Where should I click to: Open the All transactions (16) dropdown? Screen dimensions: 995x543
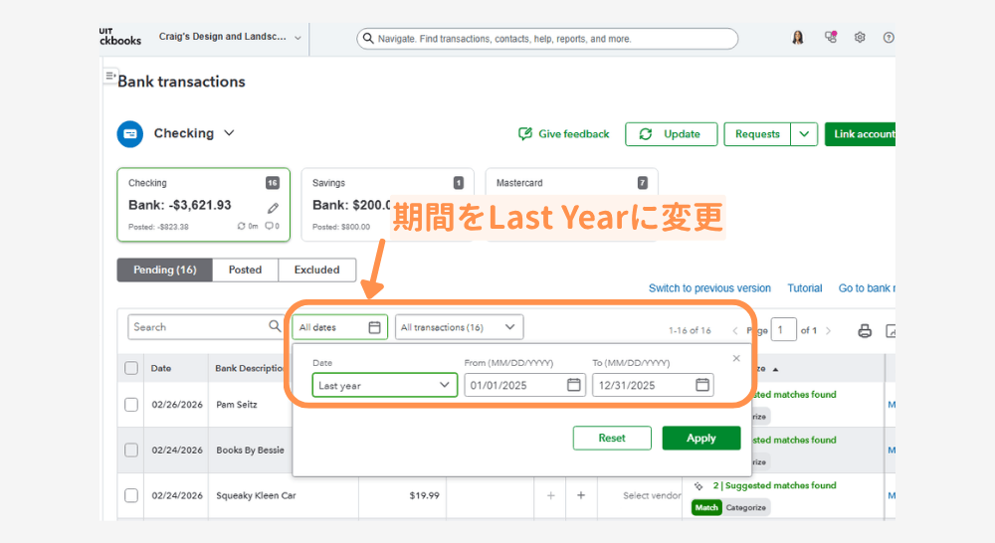(459, 326)
